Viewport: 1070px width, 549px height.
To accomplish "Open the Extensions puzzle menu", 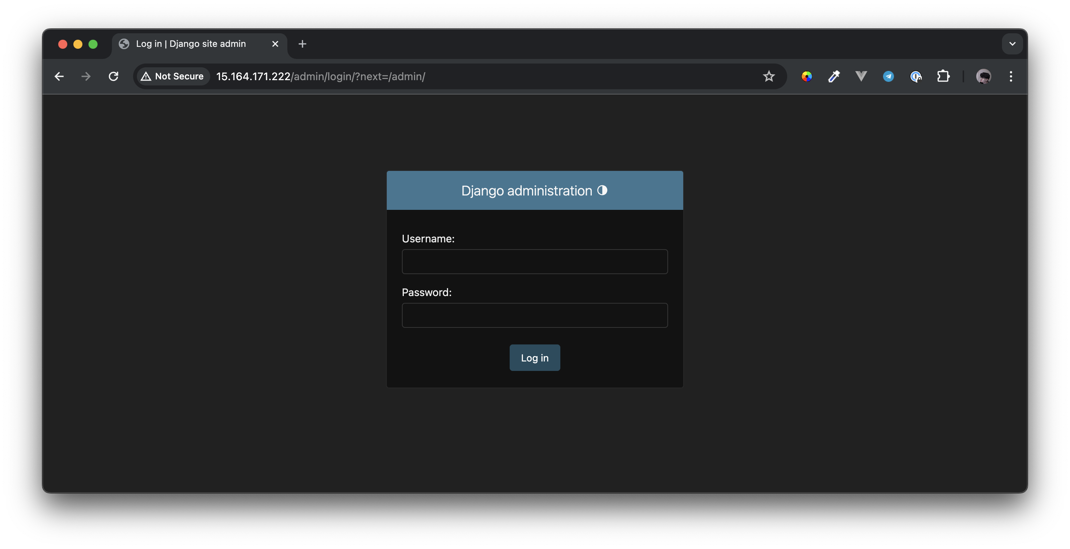I will coord(943,76).
